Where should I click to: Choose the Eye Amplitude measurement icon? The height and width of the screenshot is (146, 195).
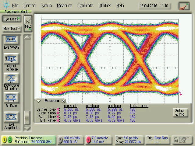(x=11, y=117)
